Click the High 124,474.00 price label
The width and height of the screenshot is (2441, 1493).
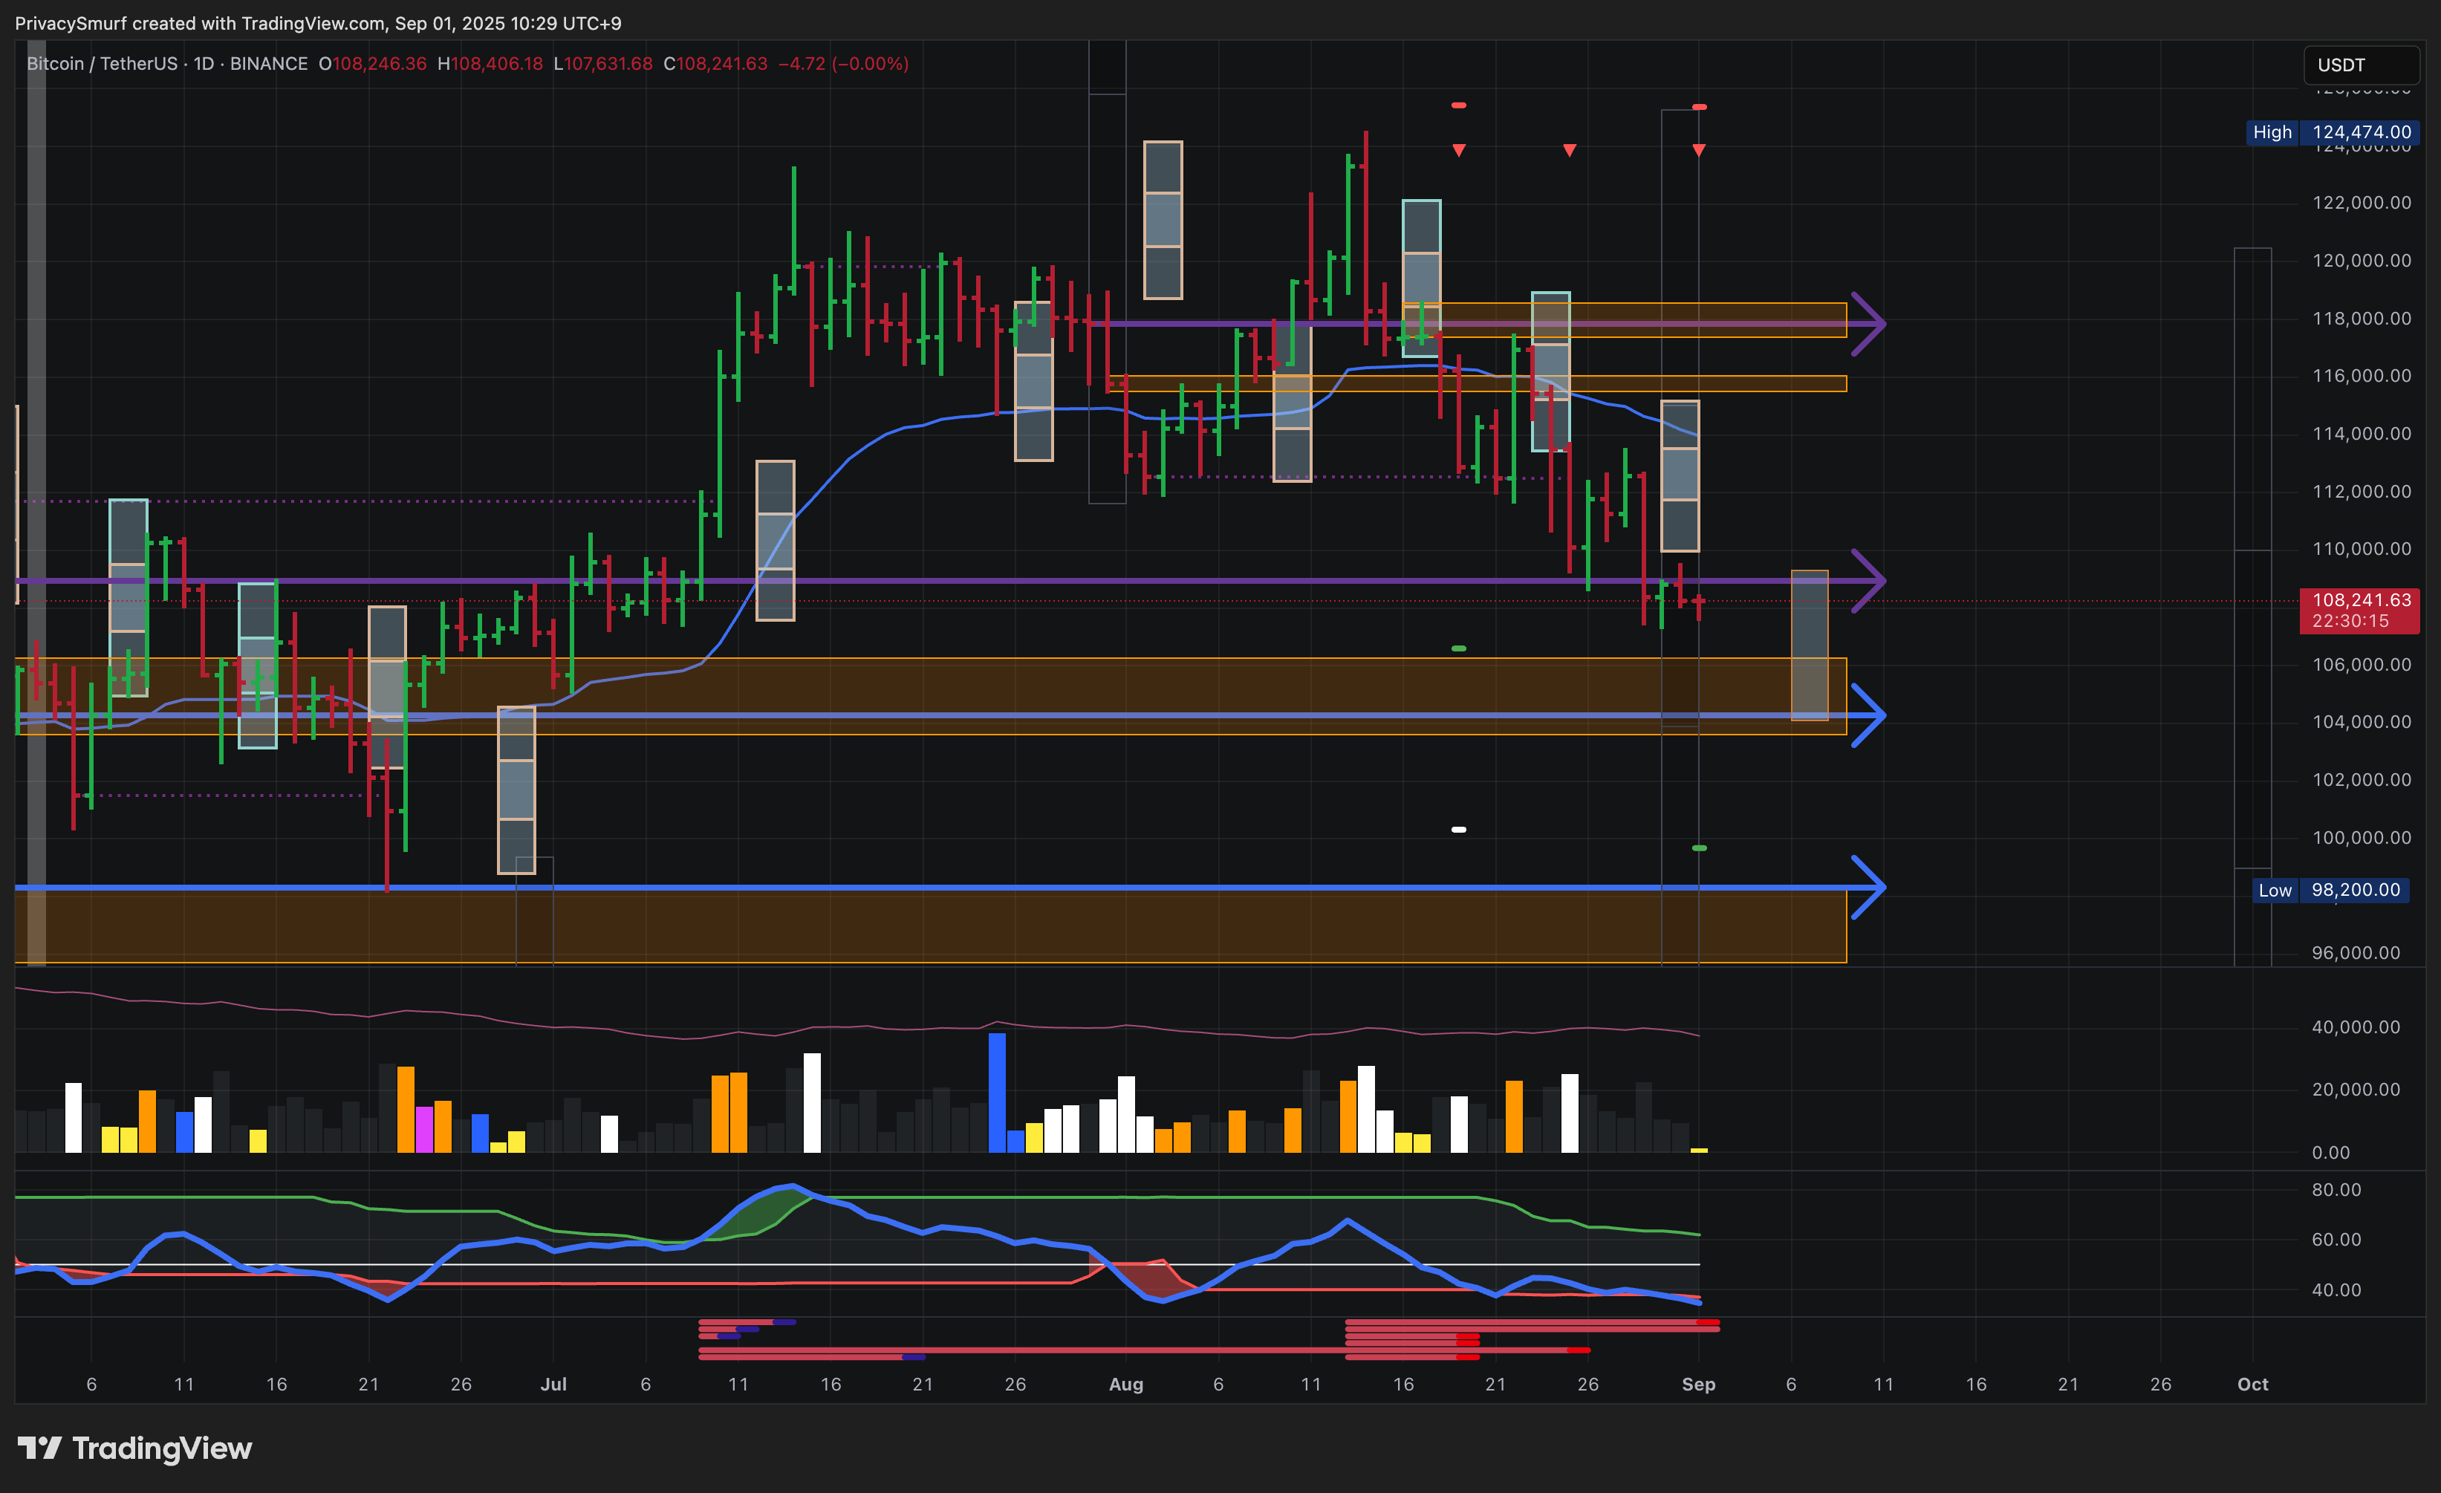click(x=2332, y=131)
